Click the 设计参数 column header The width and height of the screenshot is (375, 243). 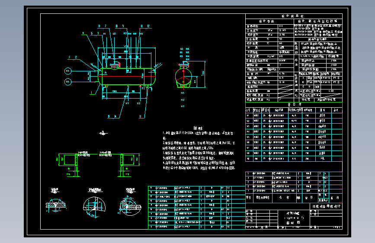[267, 21]
